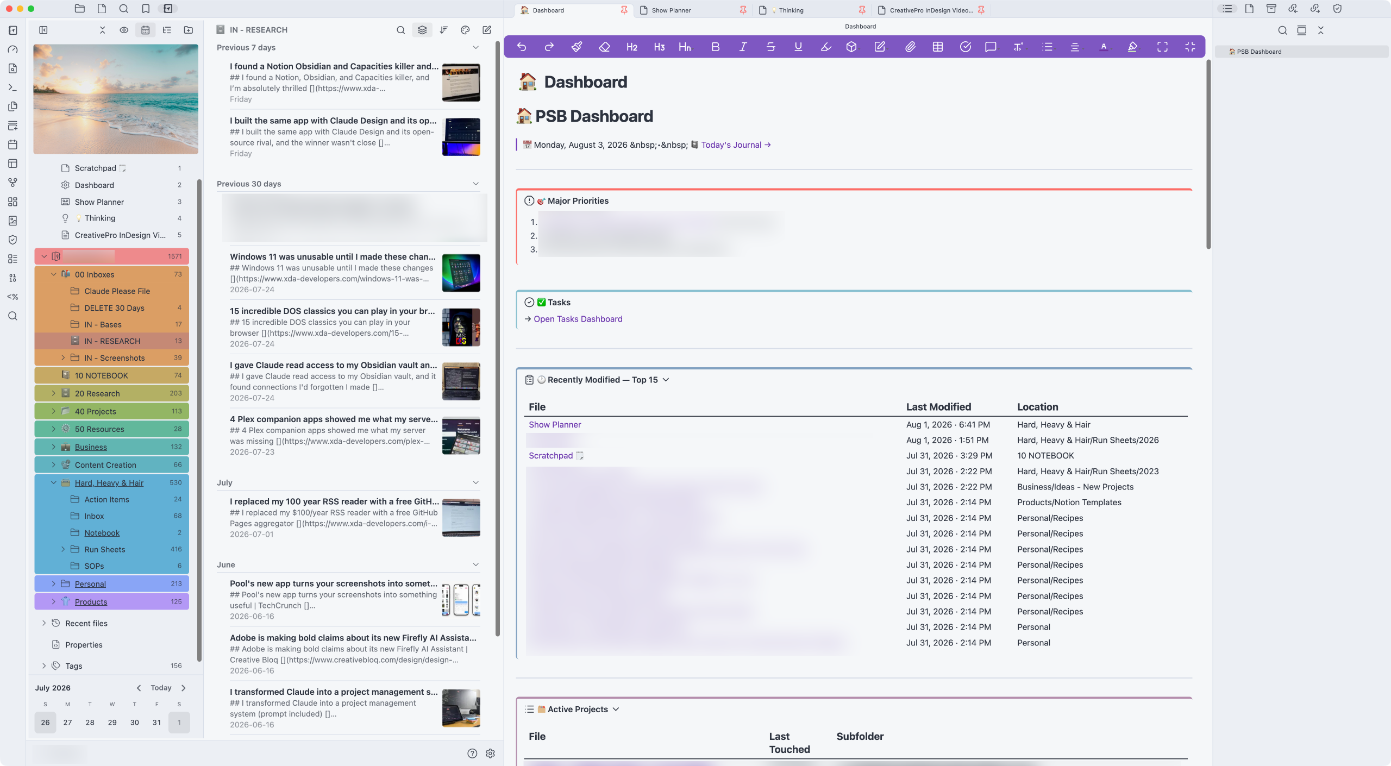Collapse the Previous 30 days section
Screen dimensions: 1391x766
click(476, 184)
